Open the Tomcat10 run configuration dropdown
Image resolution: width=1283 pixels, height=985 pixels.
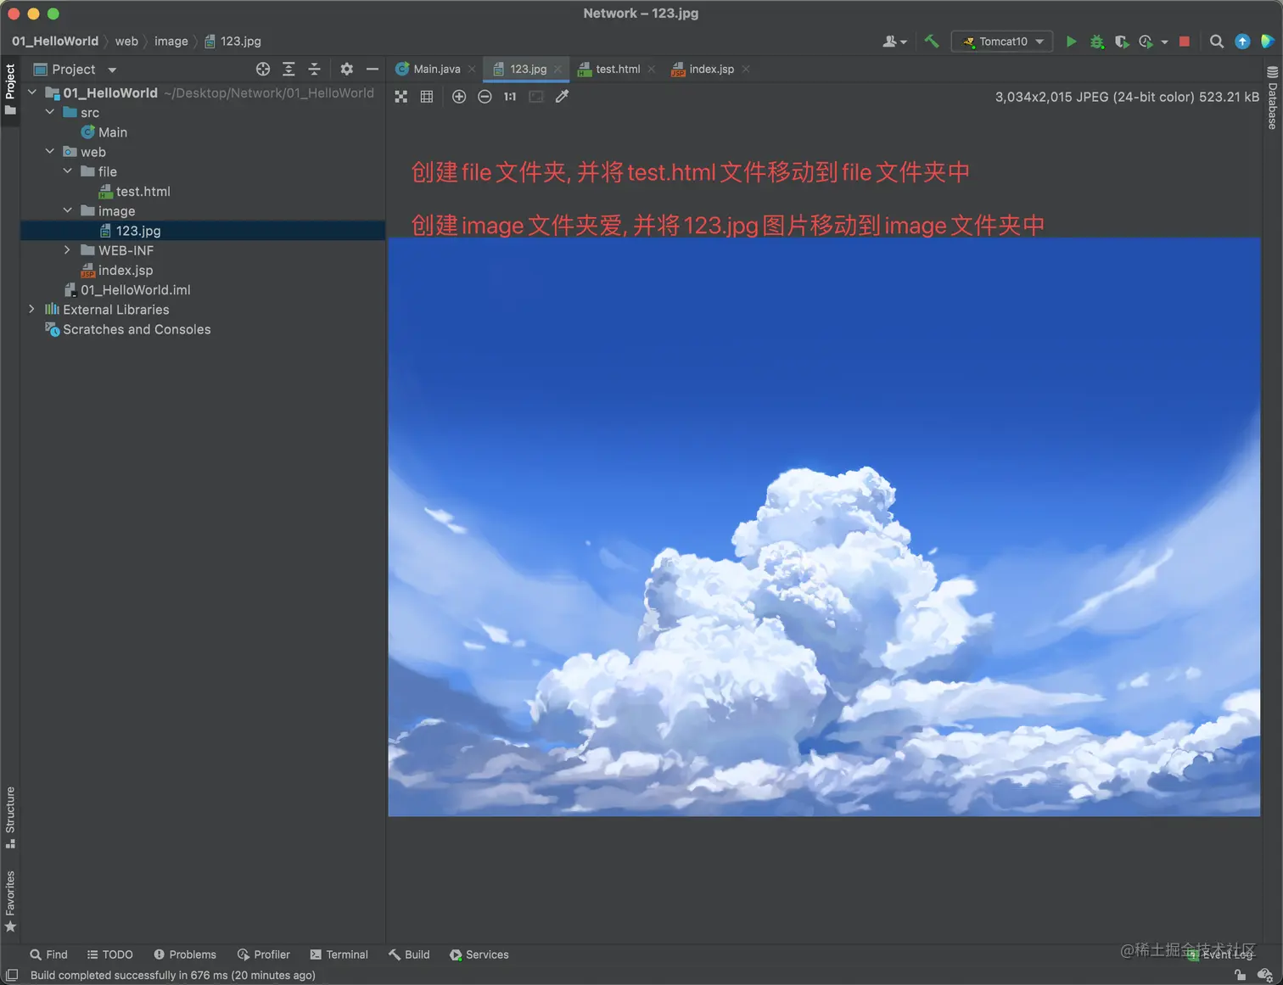point(1002,41)
